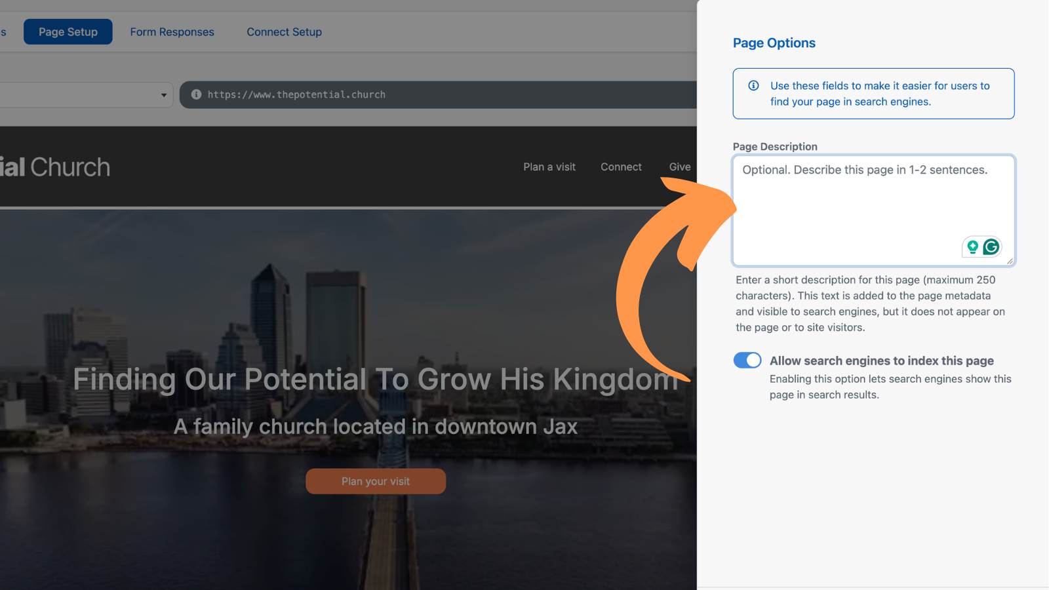Click Give in the site navigation
Screen dimensions: 1049x590
coord(680,167)
